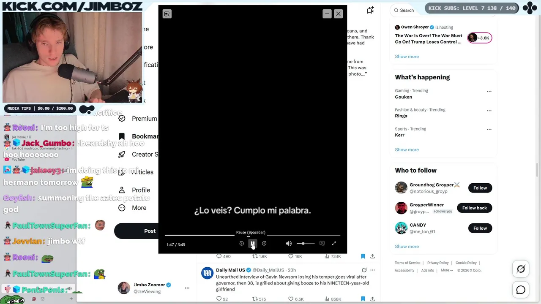Image resolution: width=541 pixels, height=304 pixels.
Task: Rewind video five seconds
Action: pyautogui.click(x=241, y=244)
